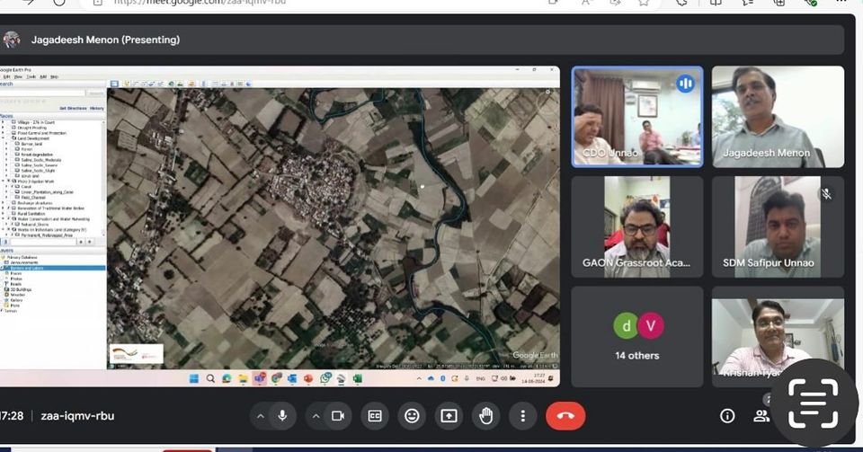Open the Add menu in Google Earth
This screenshot has width=863, height=452.
(43, 77)
